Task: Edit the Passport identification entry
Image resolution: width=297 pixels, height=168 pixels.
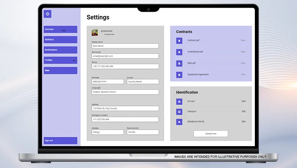Action: (x=243, y=111)
